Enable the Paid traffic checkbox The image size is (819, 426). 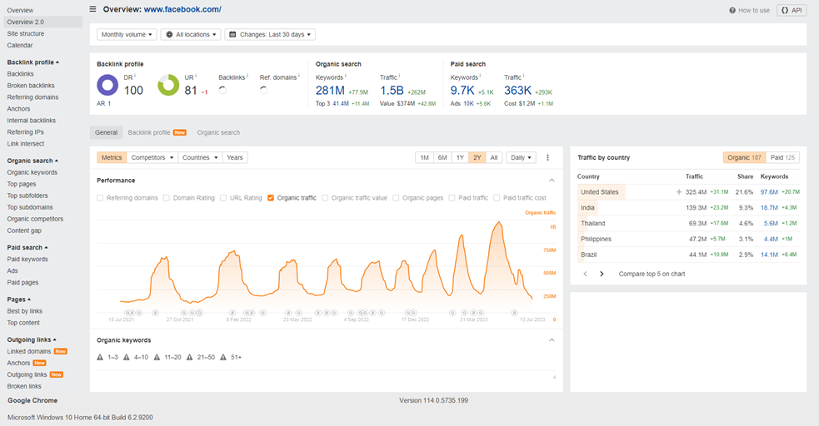452,198
